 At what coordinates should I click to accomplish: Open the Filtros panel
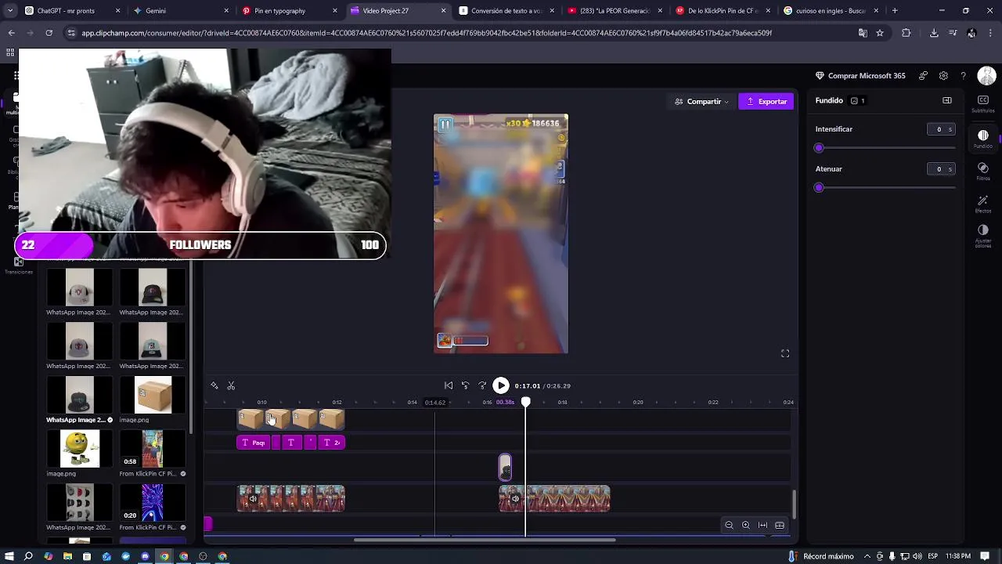[x=982, y=172]
